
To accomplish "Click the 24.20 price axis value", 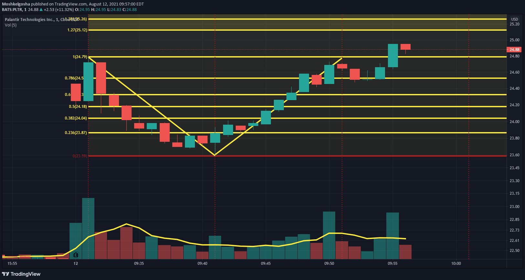I will pos(514,105).
